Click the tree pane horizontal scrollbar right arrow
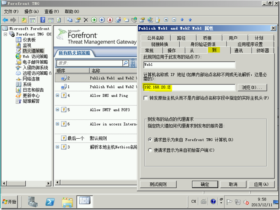Screen dimensions: 280x210 pos(48,183)
